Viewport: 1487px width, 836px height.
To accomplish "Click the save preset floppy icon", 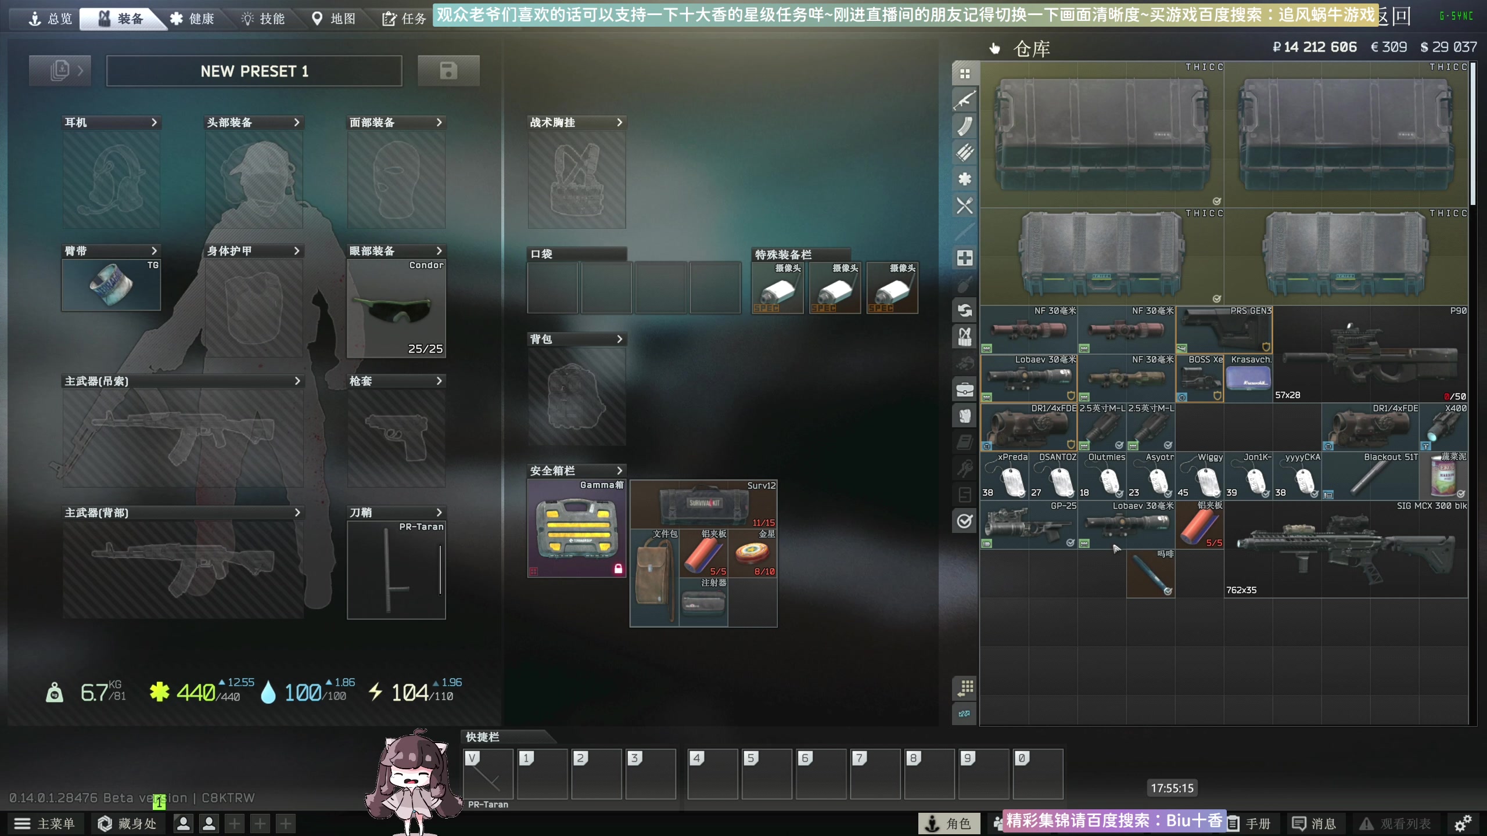I will click(448, 71).
